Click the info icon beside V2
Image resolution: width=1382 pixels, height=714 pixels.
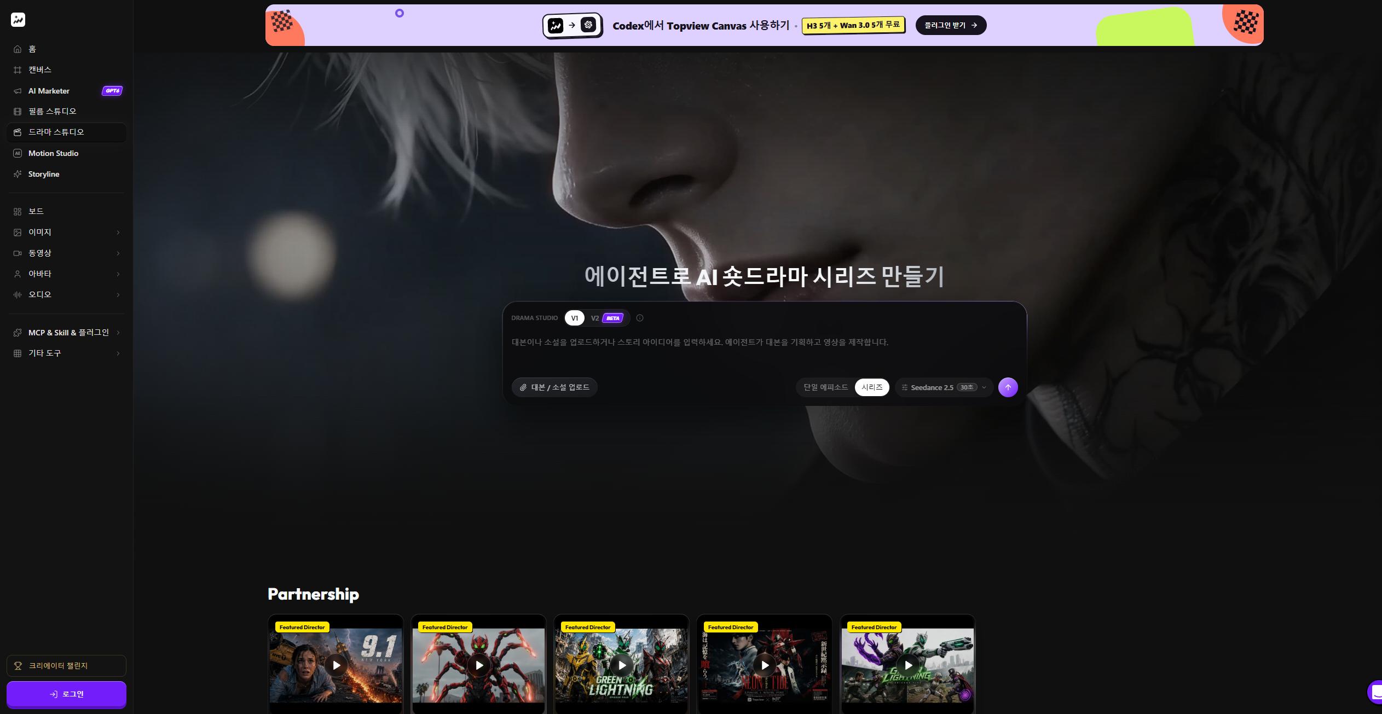tap(640, 318)
